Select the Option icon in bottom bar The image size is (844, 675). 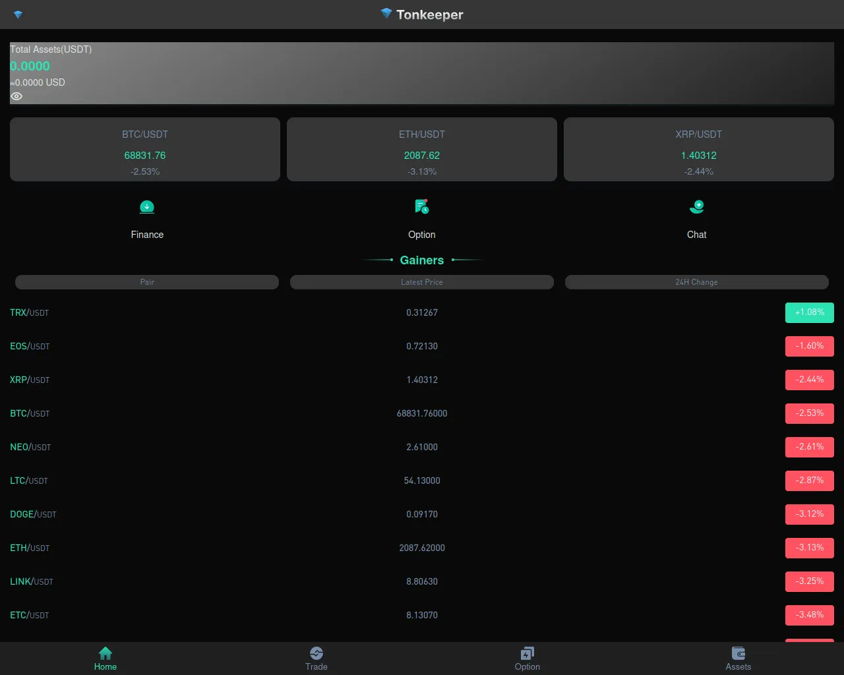pos(527,653)
